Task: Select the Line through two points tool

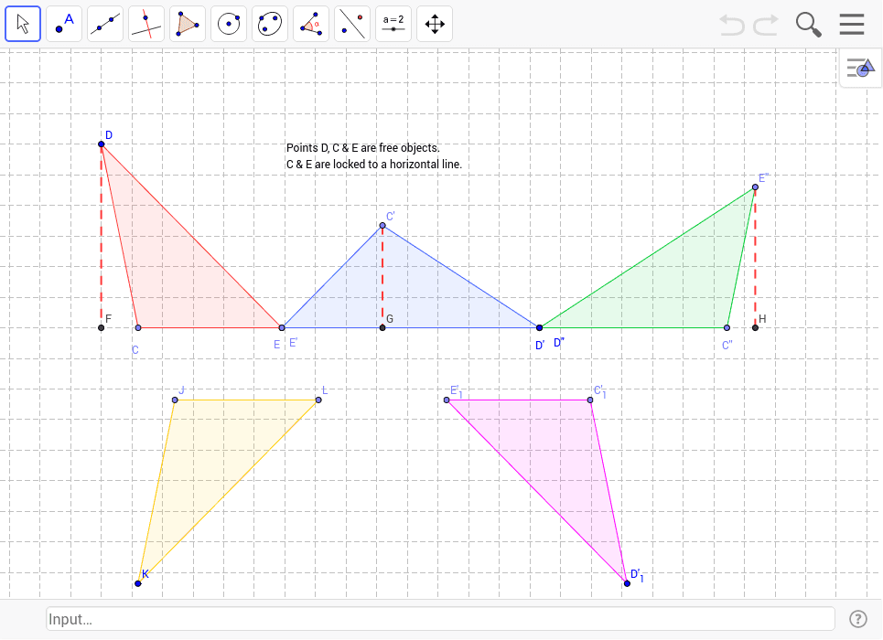Action: pyautogui.click(x=105, y=24)
